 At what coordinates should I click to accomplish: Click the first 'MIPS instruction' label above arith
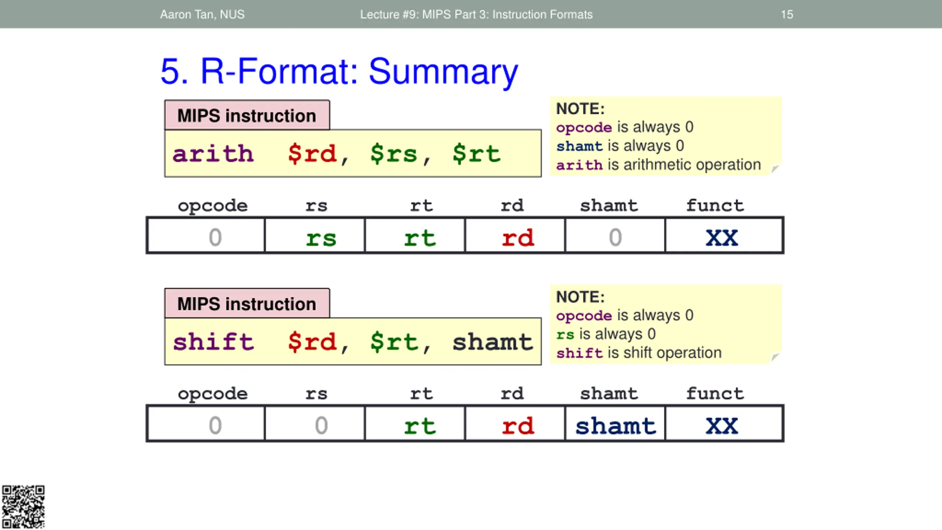[x=247, y=115]
